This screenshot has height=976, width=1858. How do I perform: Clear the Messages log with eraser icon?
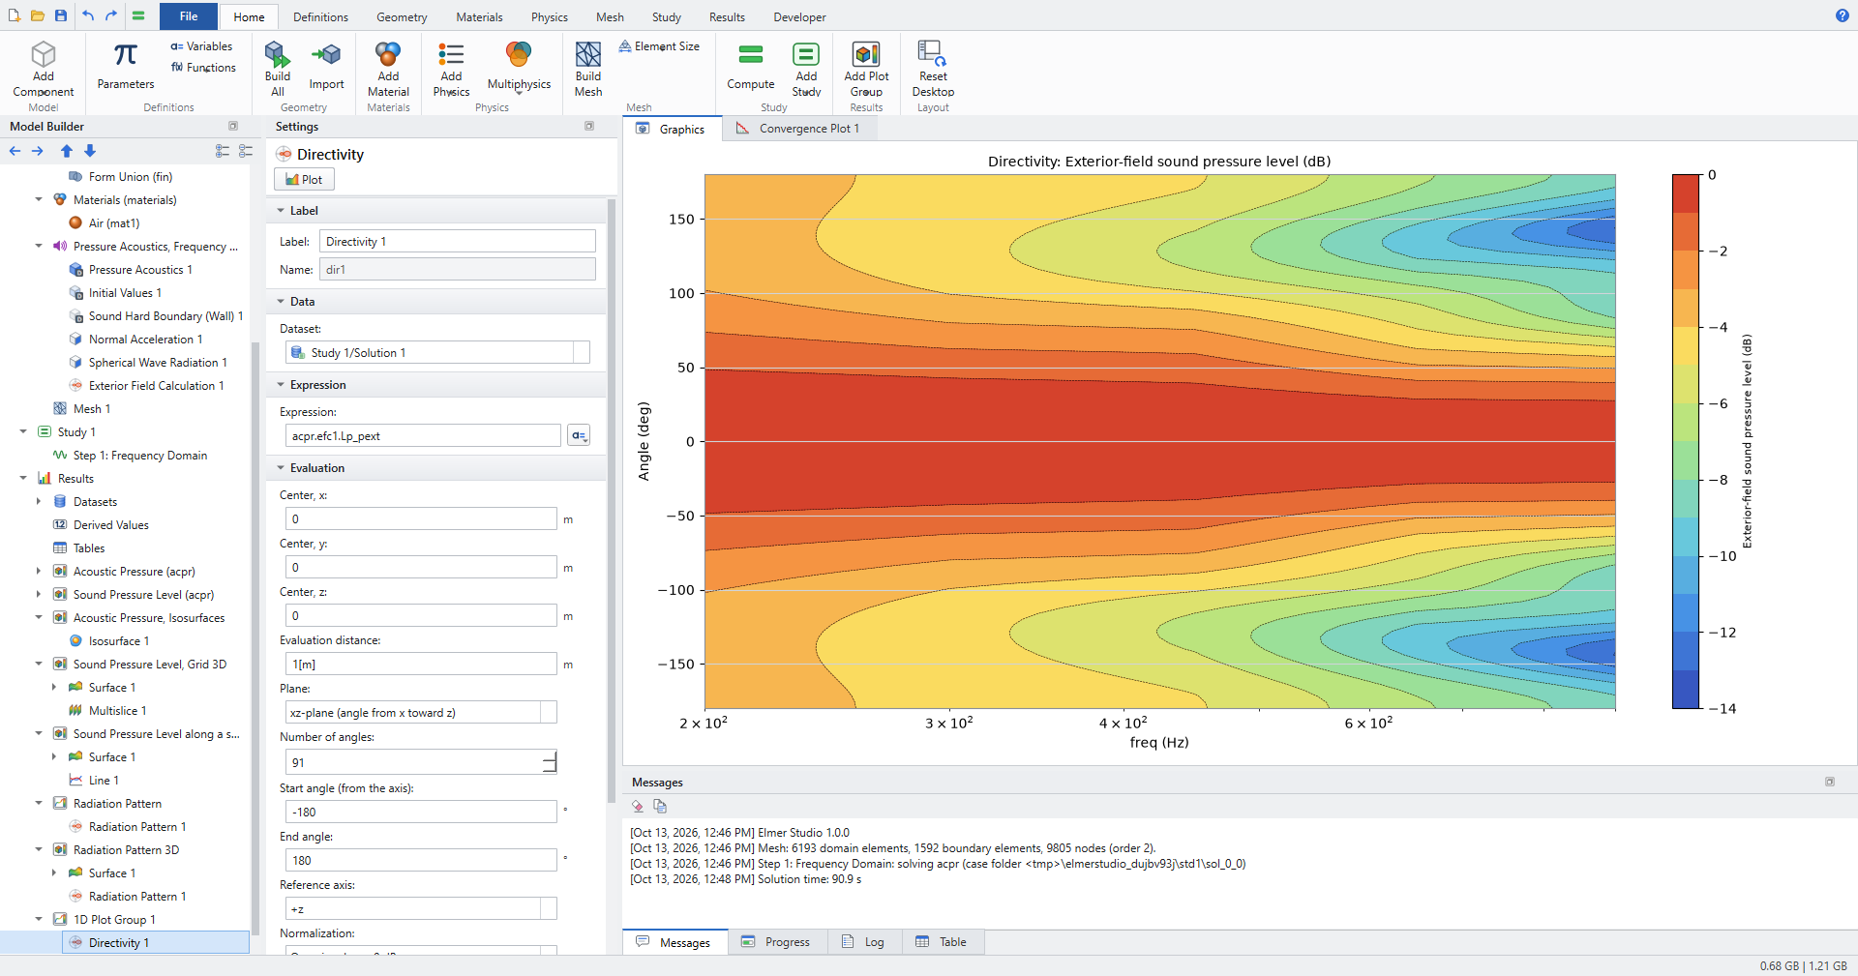638,806
